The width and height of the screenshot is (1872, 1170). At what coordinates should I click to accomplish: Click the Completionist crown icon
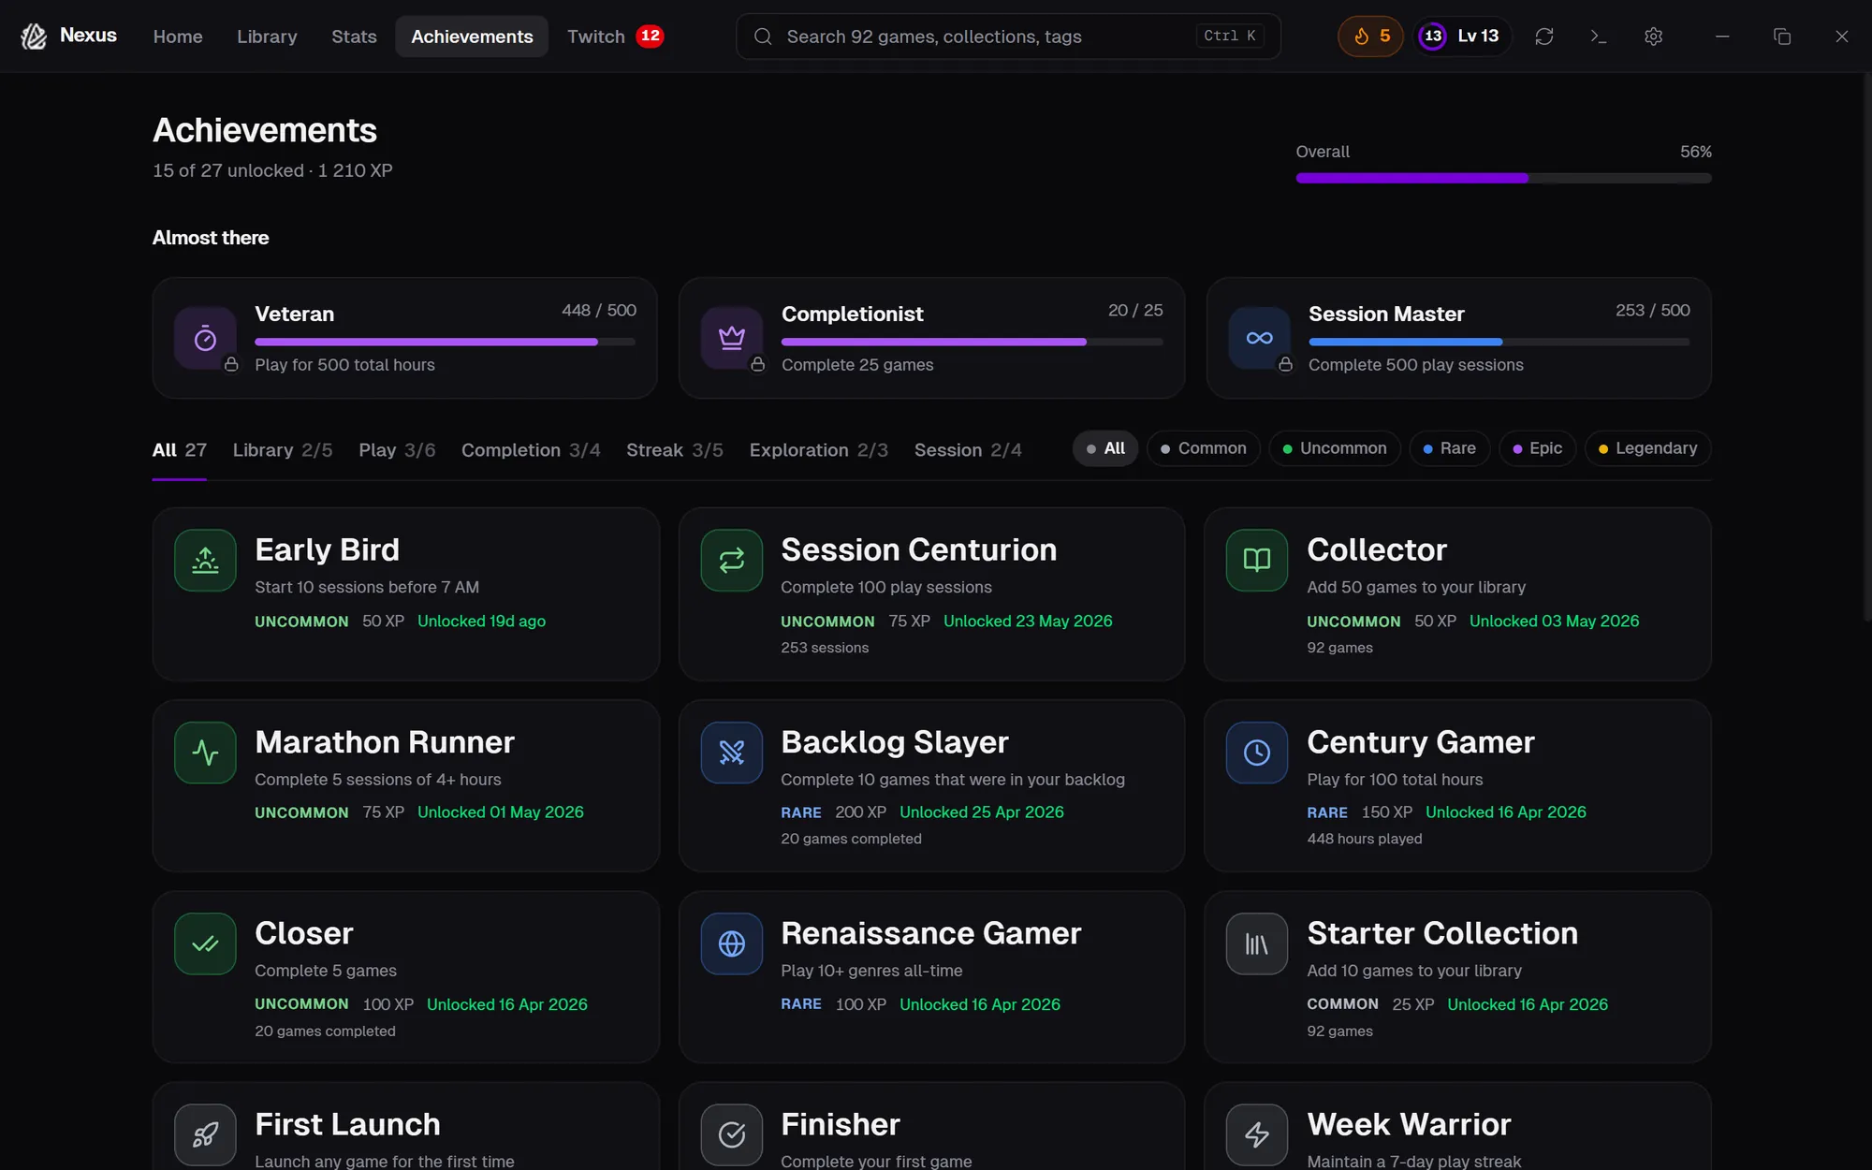732,338
